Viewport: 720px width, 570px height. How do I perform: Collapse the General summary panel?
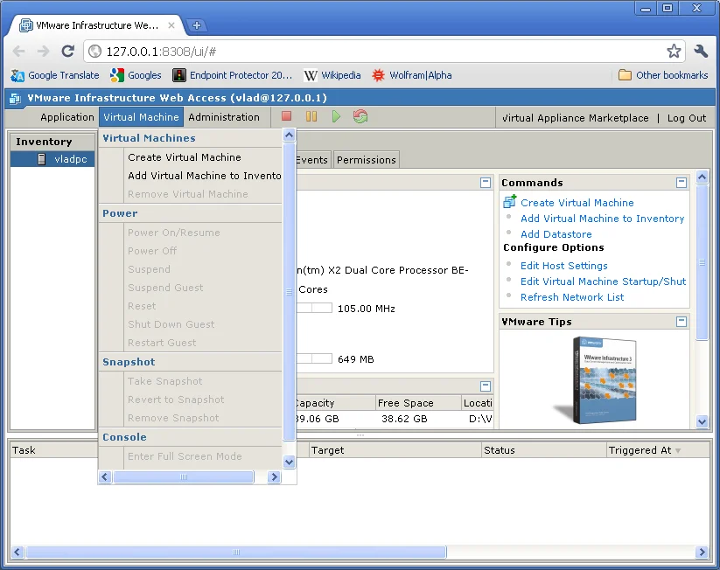pyautogui.click(x=486, y=183)
